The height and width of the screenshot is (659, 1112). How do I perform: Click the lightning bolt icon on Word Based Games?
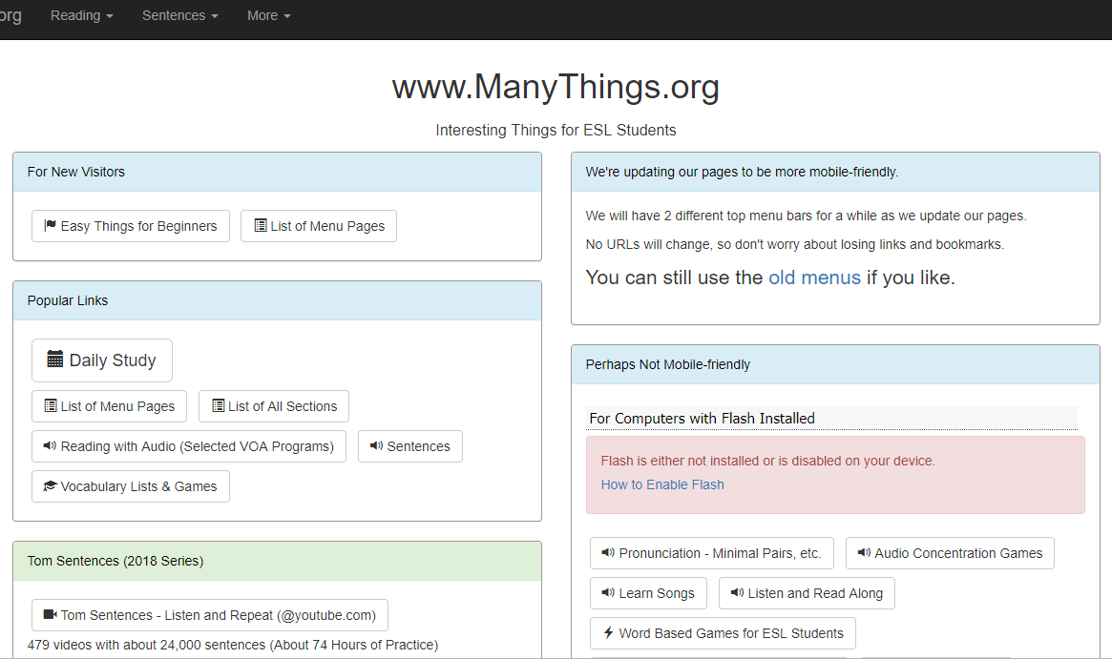[608, 632]
